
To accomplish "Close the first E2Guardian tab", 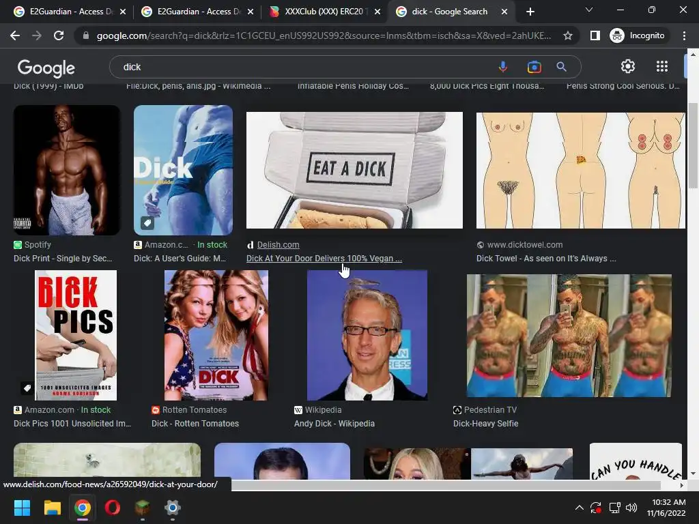I will tap(123, 12).
